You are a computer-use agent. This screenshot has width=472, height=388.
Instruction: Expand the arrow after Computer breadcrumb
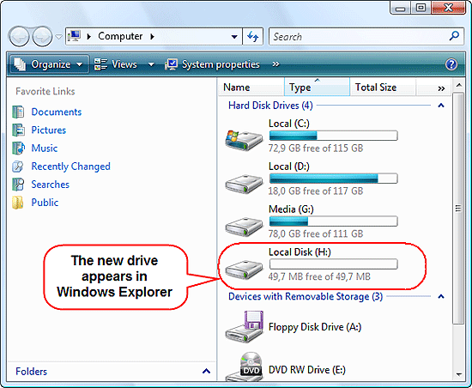click(152, 37)
